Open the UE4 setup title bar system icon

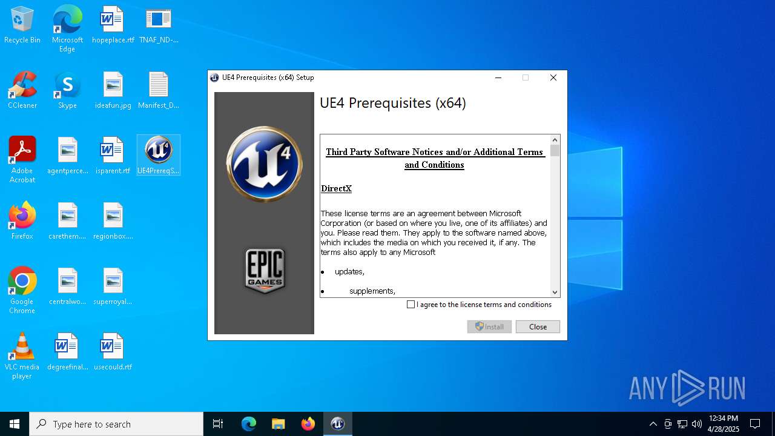214,78
